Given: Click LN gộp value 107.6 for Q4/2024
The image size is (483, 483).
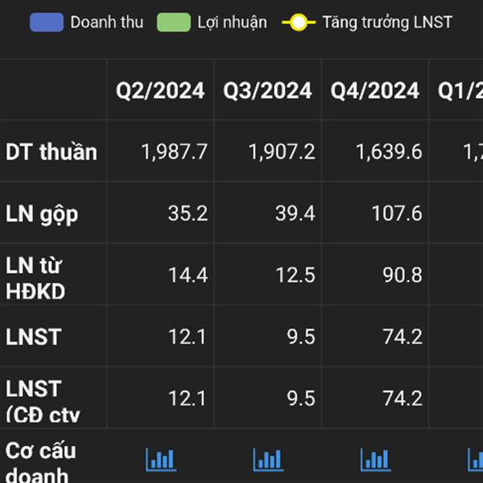Looking at the screenshot, I should click(397, 213).
